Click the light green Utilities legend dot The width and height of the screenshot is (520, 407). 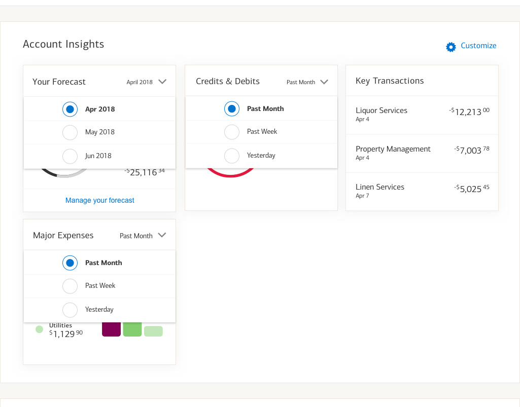pos(39,329)
